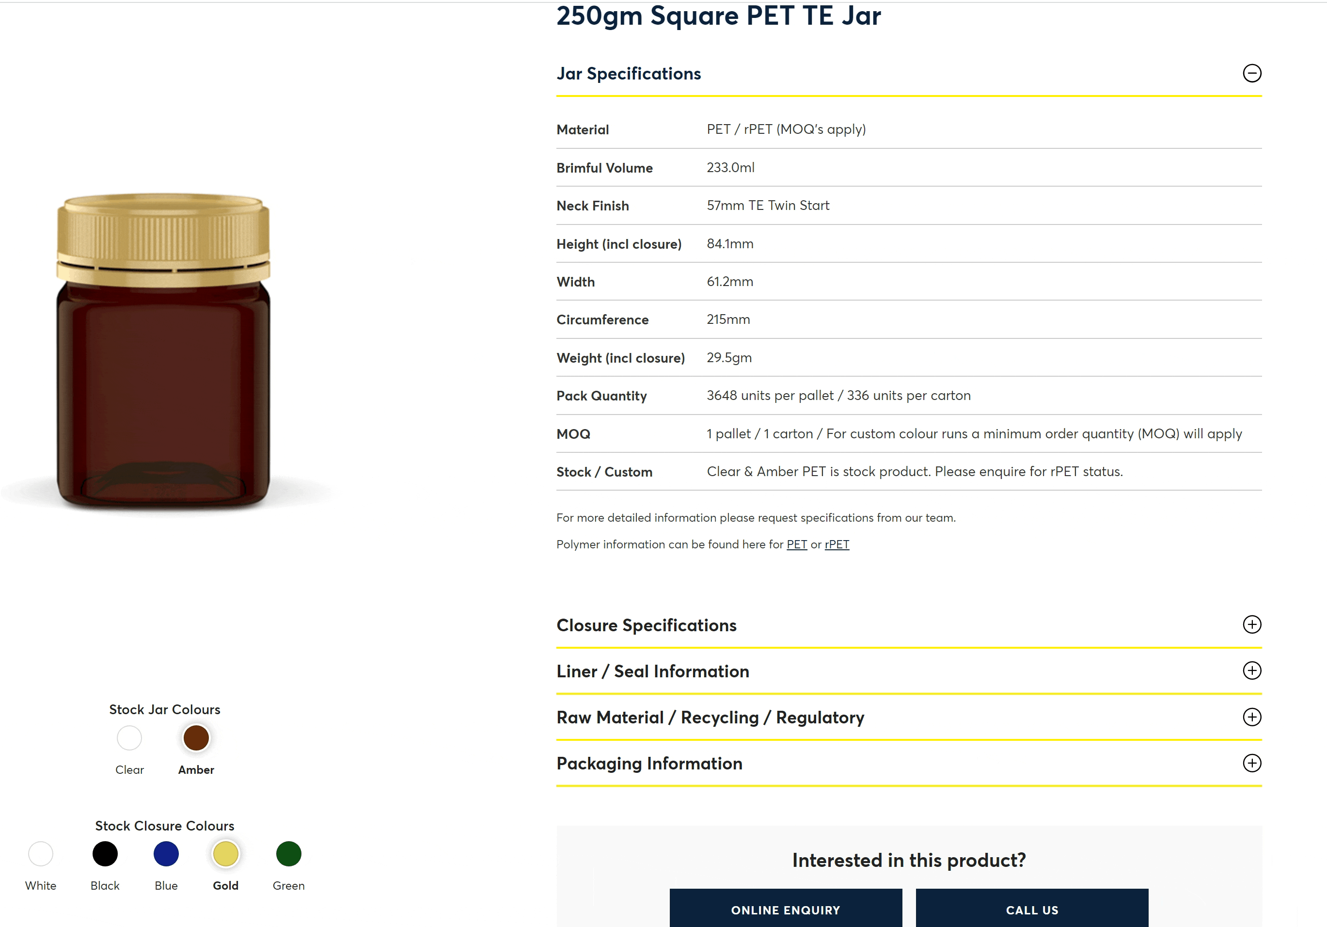Screen dimensions: 1327x927
Task: Open the Closure Specifications section heading
Action: (x=646, y=625)
